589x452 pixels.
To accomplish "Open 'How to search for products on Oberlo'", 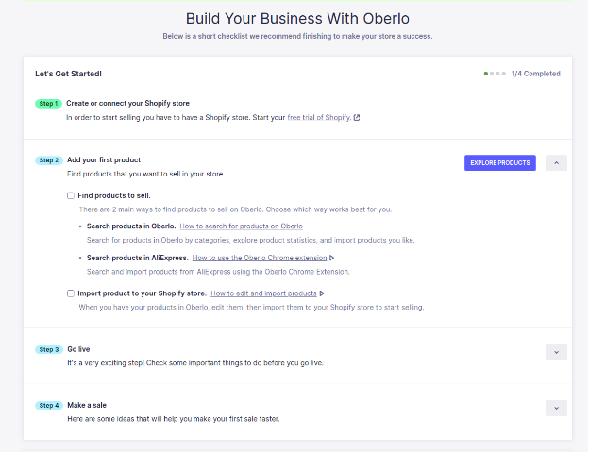I will point(242,226).
